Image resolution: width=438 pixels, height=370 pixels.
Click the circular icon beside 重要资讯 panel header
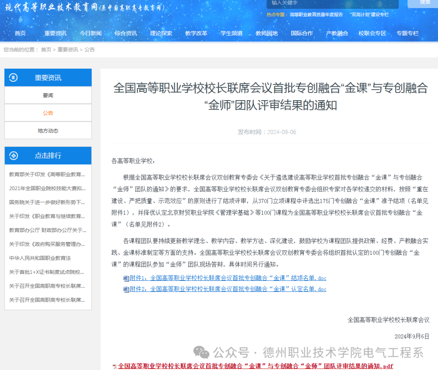click(14, 77)
